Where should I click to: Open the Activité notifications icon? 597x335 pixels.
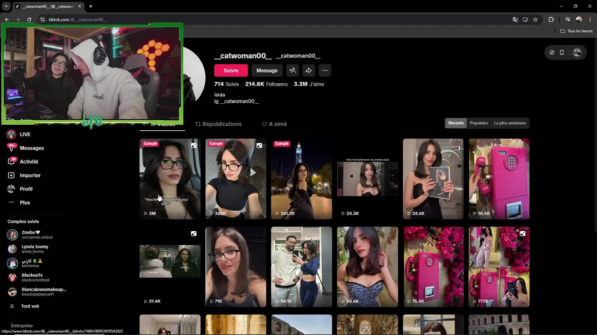(x=12, y=161)
